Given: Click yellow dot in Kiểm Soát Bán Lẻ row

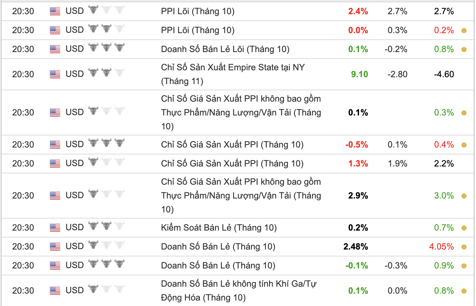Looking at the screenshot, I should point(464,228).
